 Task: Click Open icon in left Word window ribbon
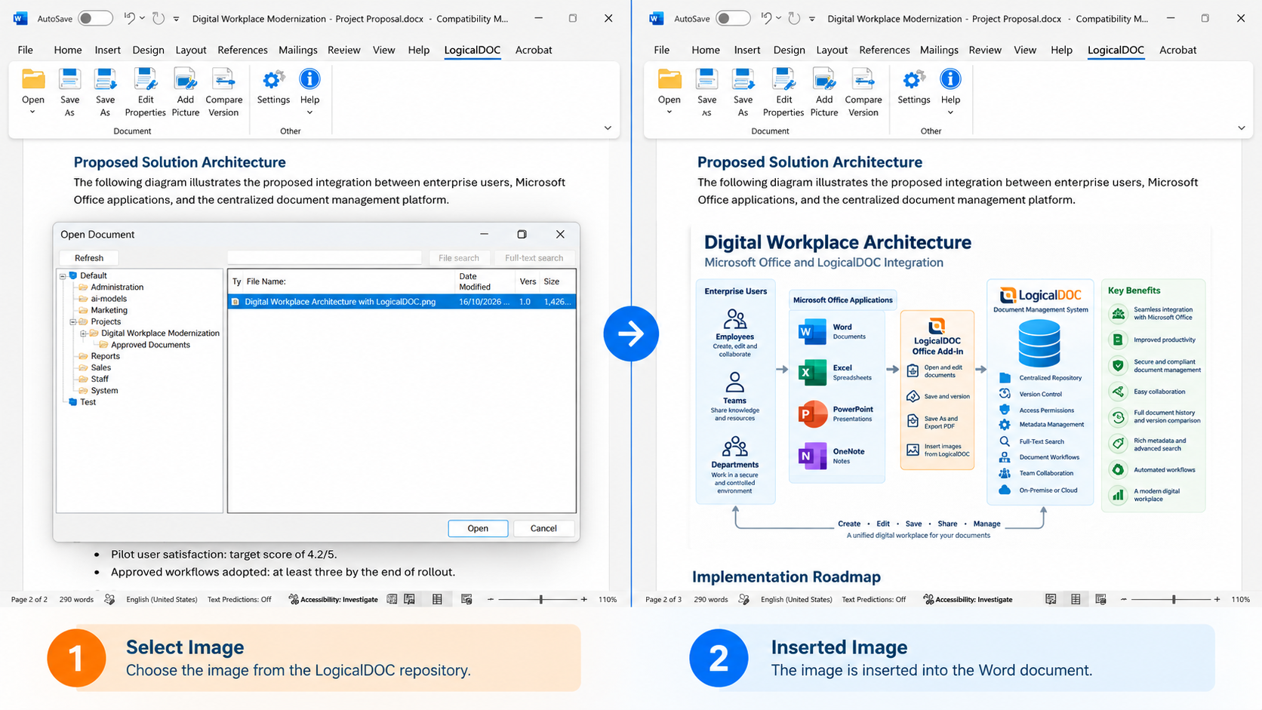(x=33, y=80)
